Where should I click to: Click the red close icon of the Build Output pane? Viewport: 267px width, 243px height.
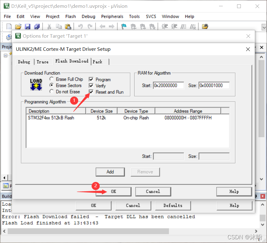point(263,196)
